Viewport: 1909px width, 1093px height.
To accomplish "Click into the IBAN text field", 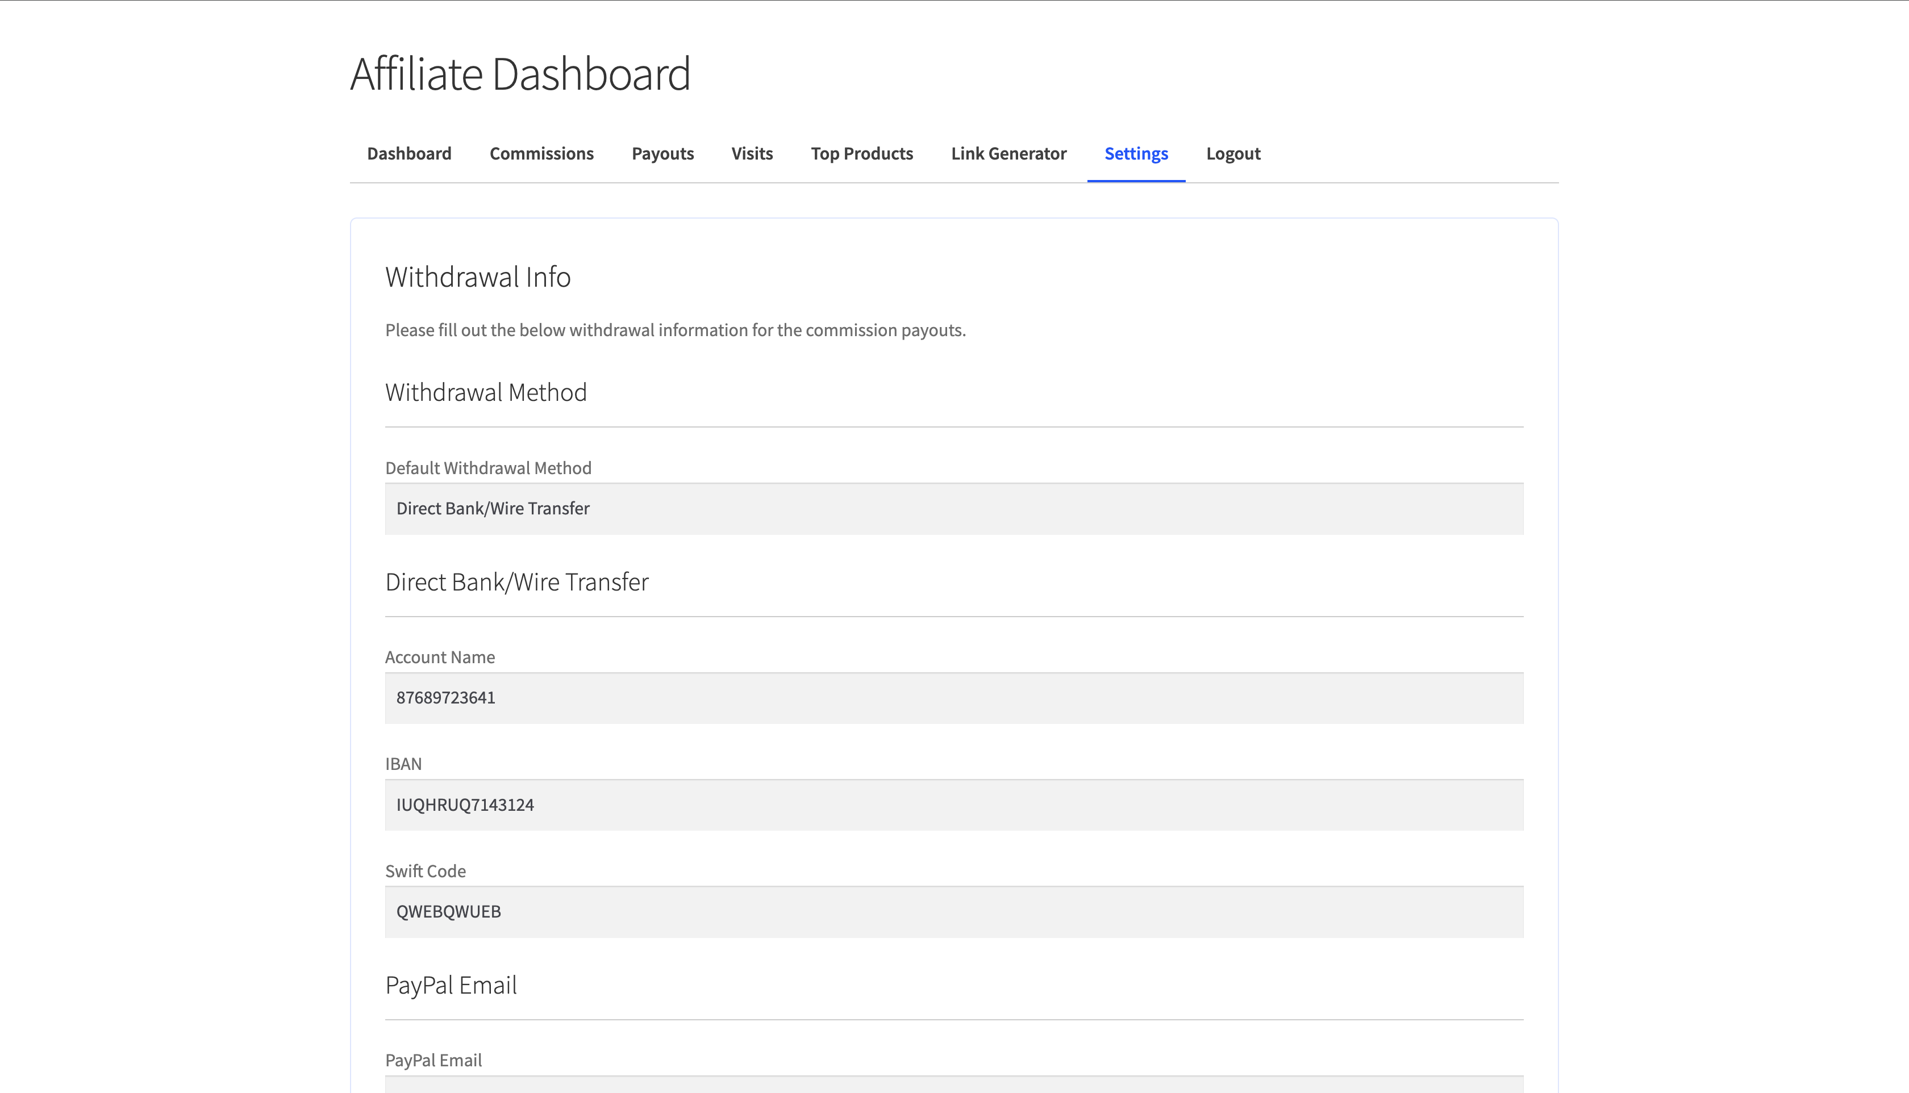I will click(954, 805).
